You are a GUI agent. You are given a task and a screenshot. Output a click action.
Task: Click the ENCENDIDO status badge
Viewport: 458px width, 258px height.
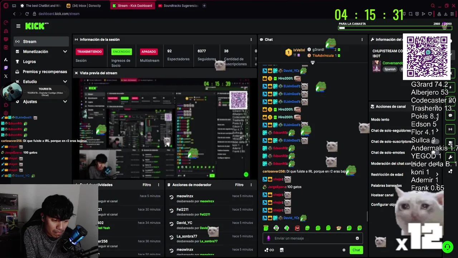pyautogui.click(x=122, y=52)
